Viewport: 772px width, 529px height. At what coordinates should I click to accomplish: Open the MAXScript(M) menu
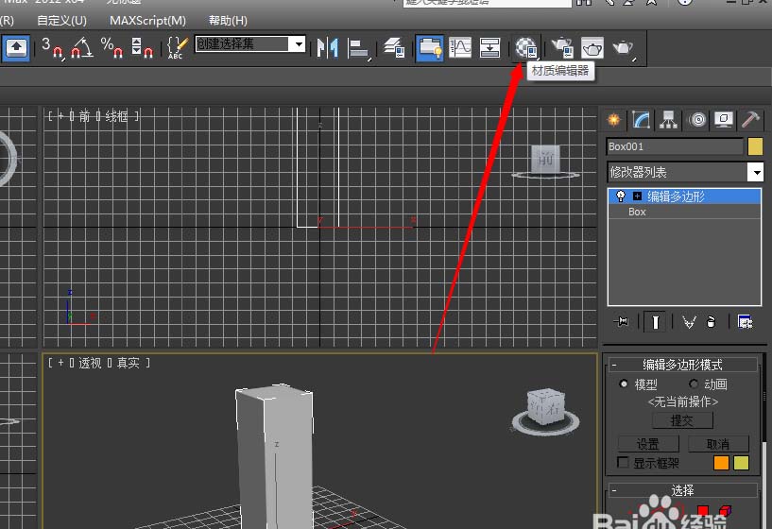[x=147, y=21]
